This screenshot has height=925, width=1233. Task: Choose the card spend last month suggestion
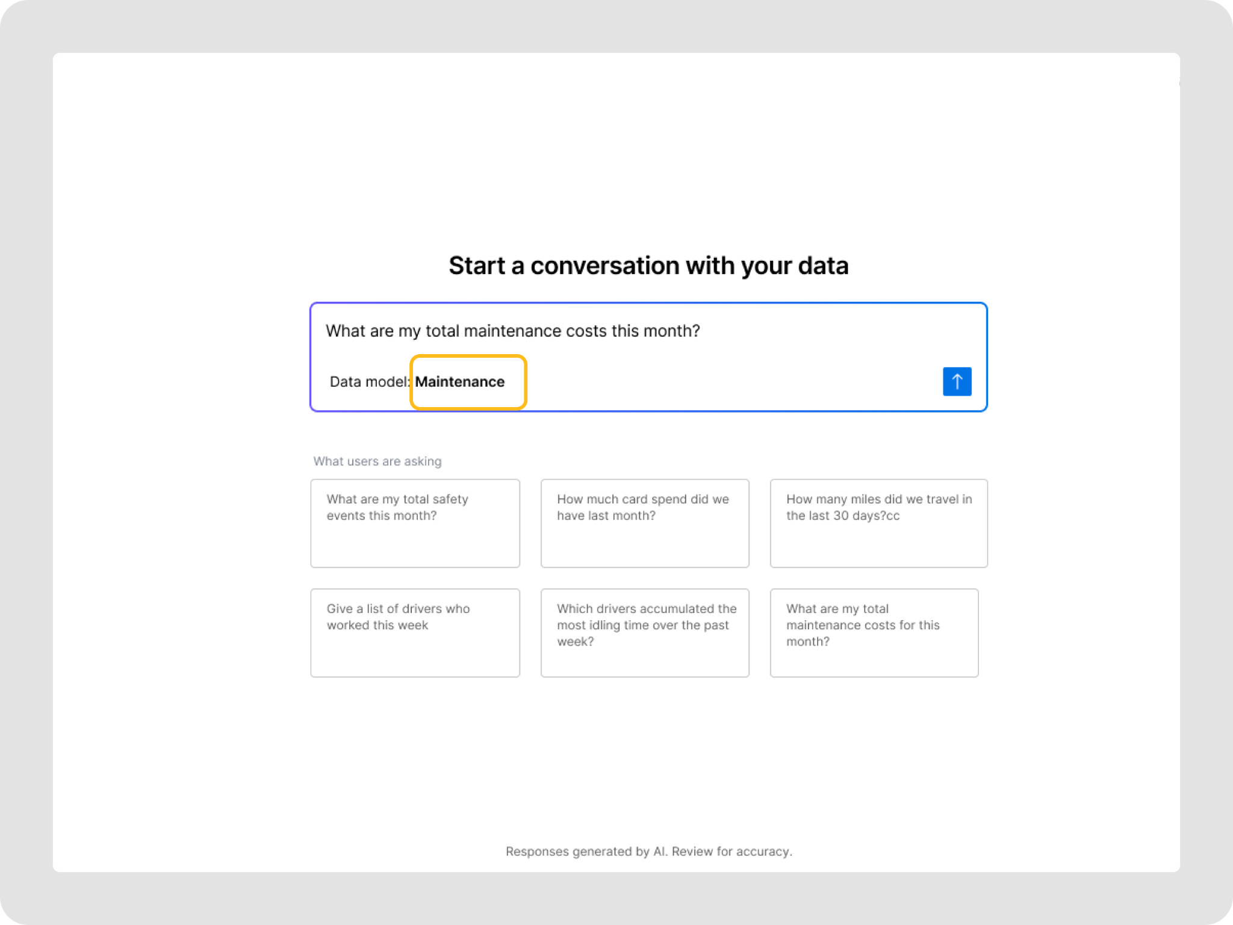pyautogui.click(x=644, y=523)
